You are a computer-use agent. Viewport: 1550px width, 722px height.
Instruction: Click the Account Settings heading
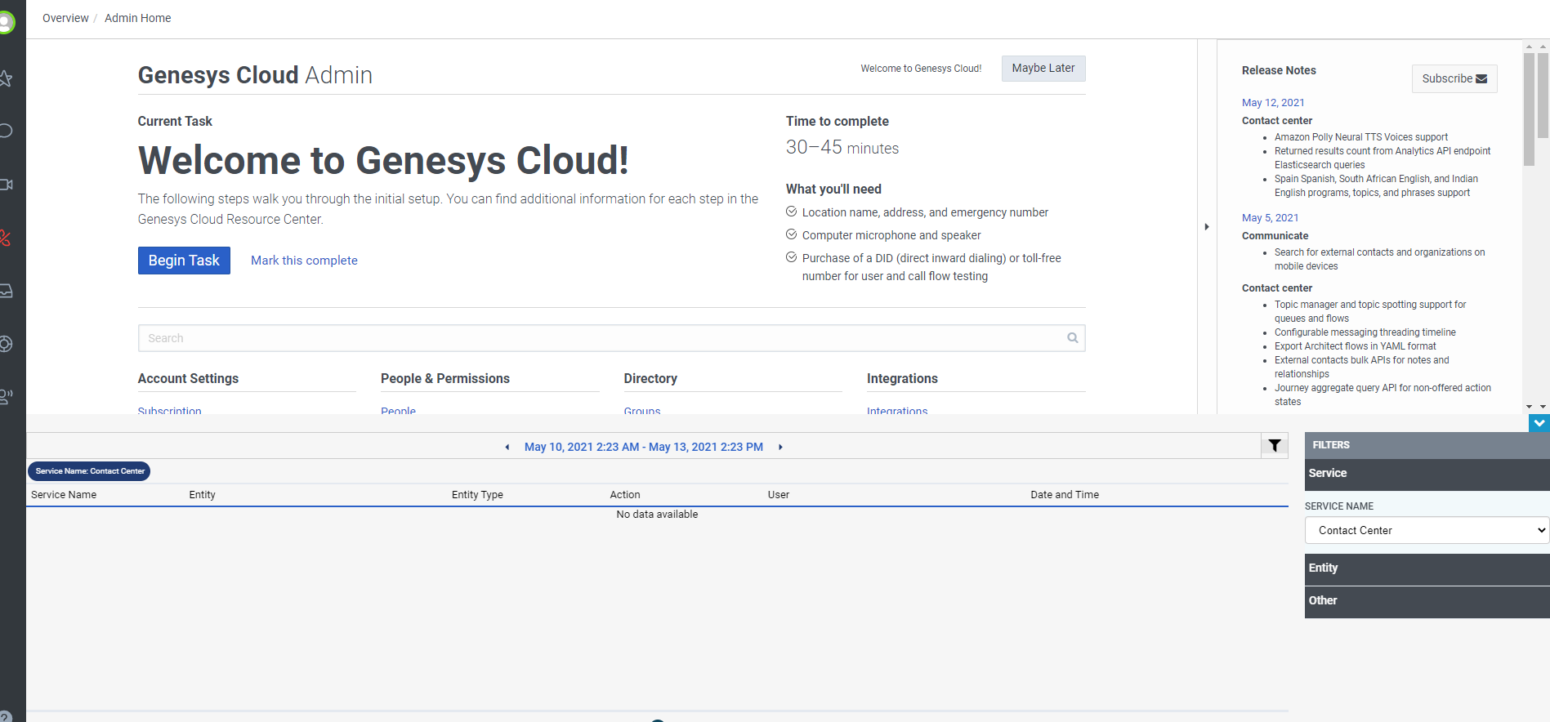188,379
